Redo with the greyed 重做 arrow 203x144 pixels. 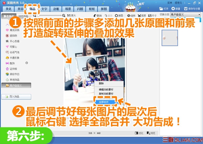[x=109, y=16]
